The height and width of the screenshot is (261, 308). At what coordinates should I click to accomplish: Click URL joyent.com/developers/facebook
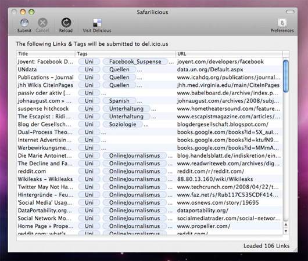[220, 61]
